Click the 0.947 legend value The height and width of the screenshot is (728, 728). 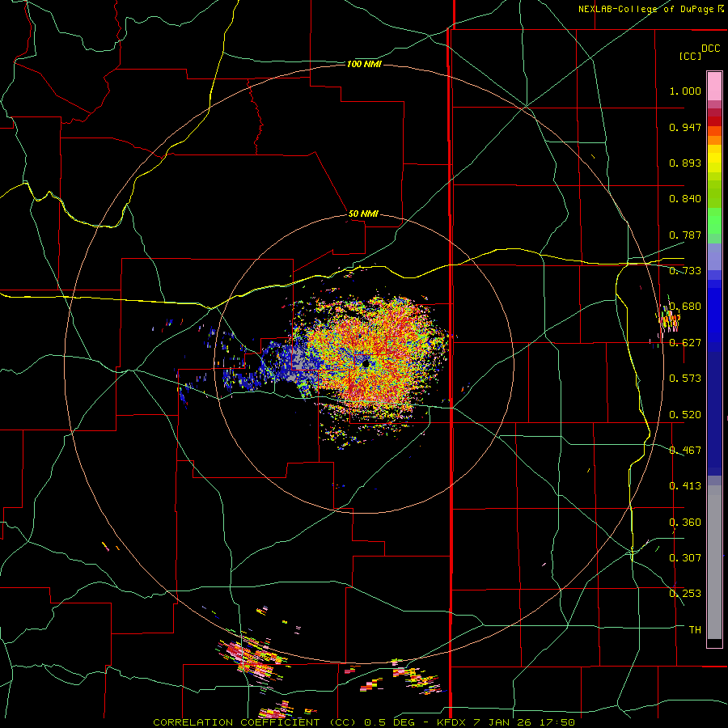[685, 127]
